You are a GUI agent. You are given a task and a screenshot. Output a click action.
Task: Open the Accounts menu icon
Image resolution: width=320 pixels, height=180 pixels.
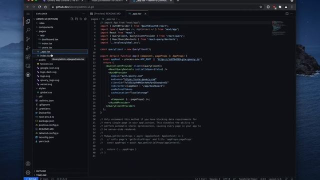point(28,163)
